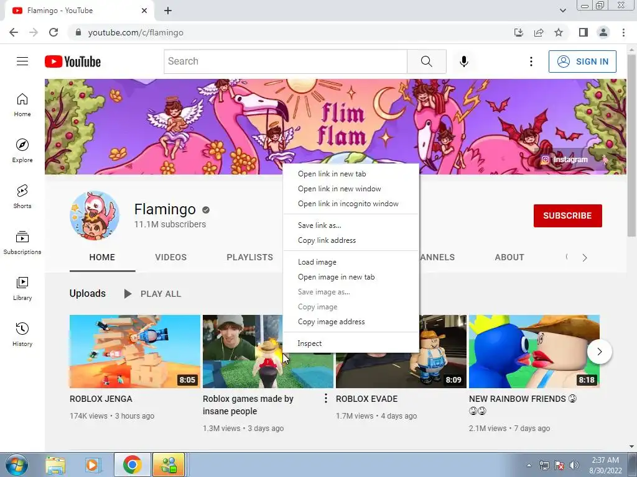This screenshot has height=477, width=637.
Task: Click the address bar URL
Action: coord(136,32)
